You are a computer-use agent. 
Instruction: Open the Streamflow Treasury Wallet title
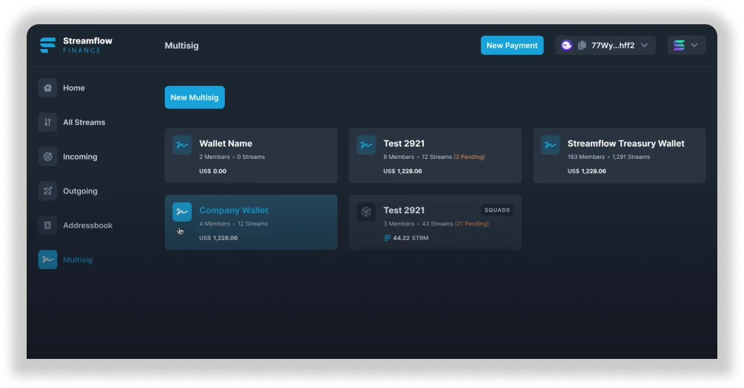point(626,144)
